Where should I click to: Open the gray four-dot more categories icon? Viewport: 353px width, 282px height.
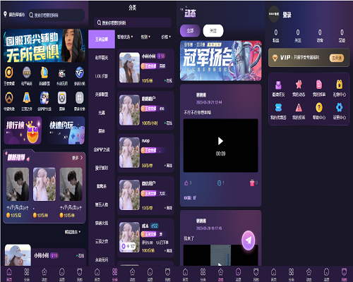[x=80, y=98]
